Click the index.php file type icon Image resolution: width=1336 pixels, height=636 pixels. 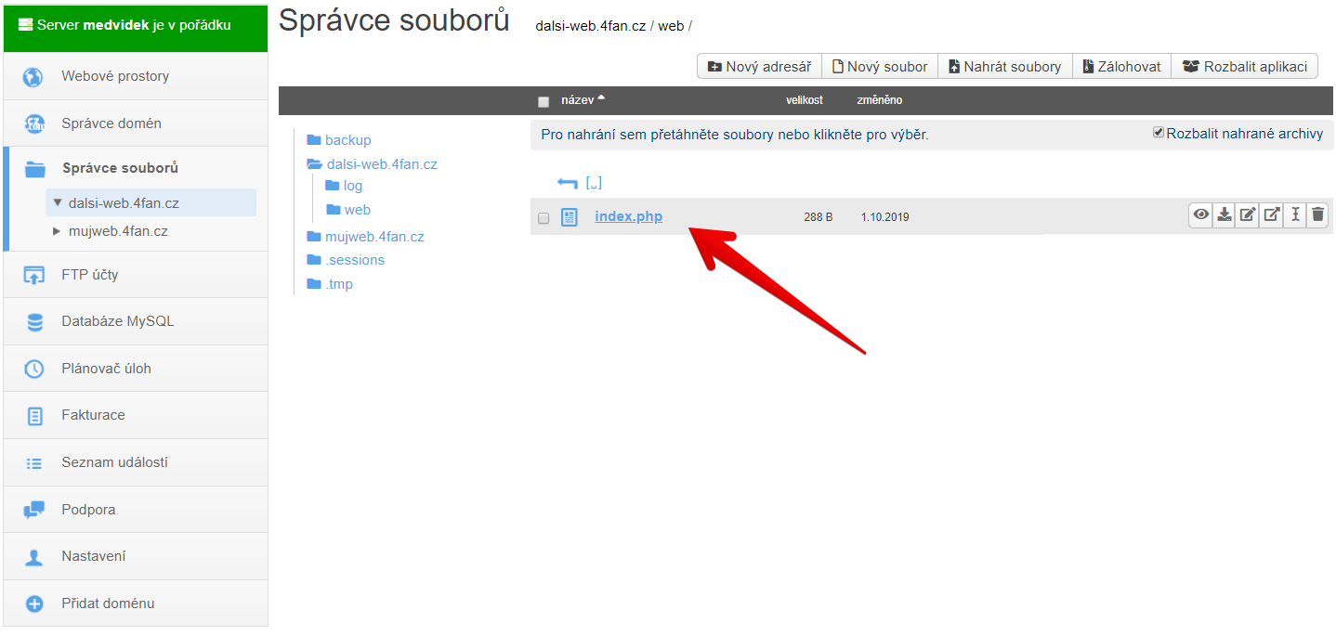click(x=570, y=217)
